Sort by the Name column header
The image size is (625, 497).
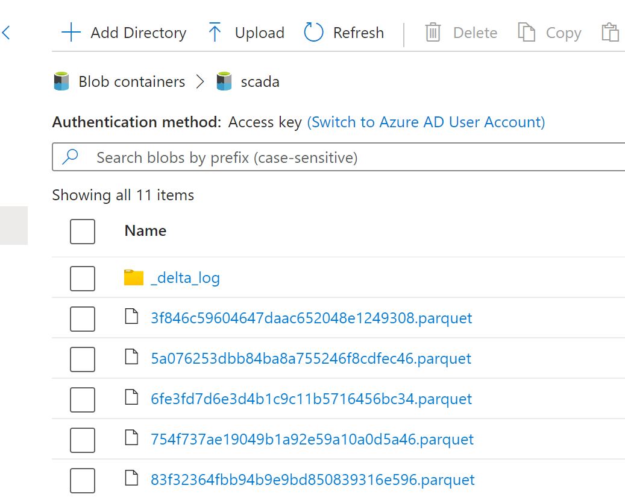point(145,230)
